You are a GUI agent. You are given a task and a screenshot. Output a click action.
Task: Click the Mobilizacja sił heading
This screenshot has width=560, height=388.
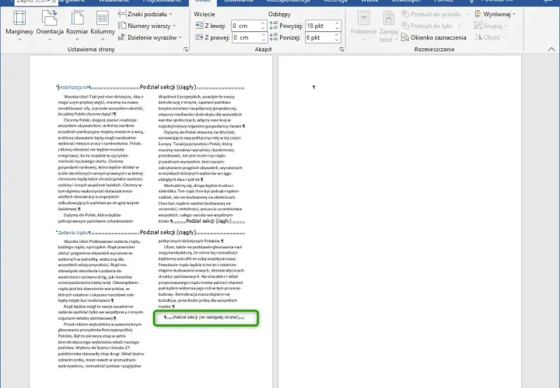point(74,87)
